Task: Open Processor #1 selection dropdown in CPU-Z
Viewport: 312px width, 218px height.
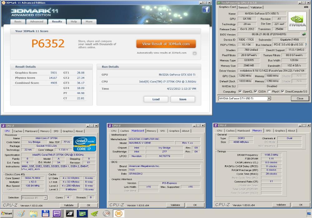Action: pos(45,197)
